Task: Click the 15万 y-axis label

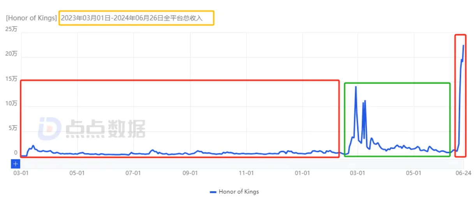Action: 11,79
